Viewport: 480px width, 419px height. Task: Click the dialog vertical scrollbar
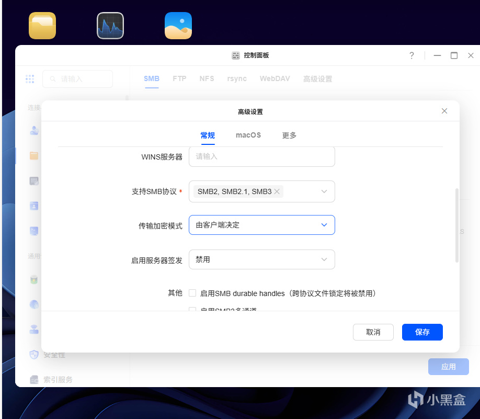tap(457, 225)
